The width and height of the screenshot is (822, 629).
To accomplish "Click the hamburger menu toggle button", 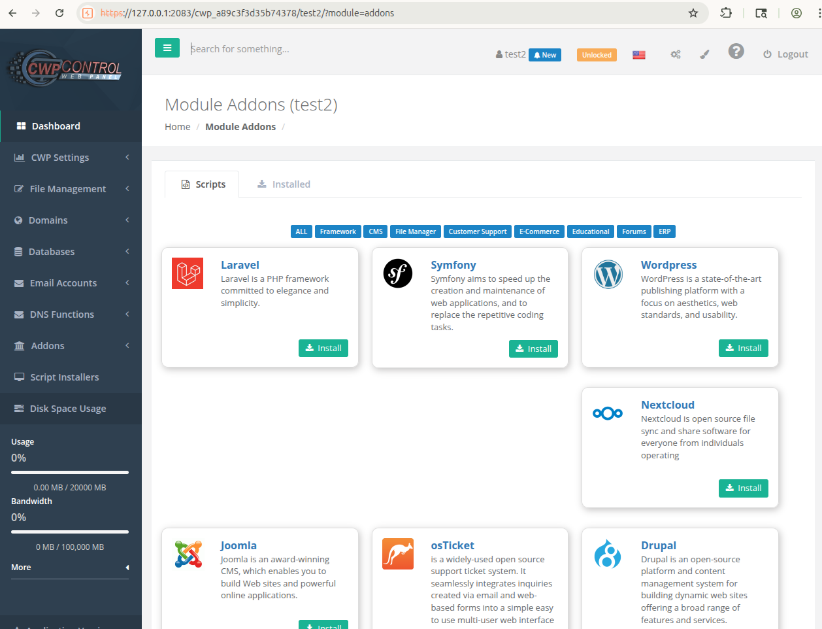I will point(167,48).
